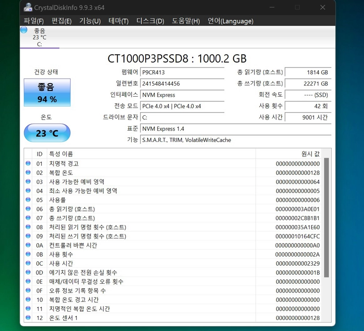The image size is (364, 331).
Task: Click raw value 00000002C8B1B1
Action: pos(297,218)
